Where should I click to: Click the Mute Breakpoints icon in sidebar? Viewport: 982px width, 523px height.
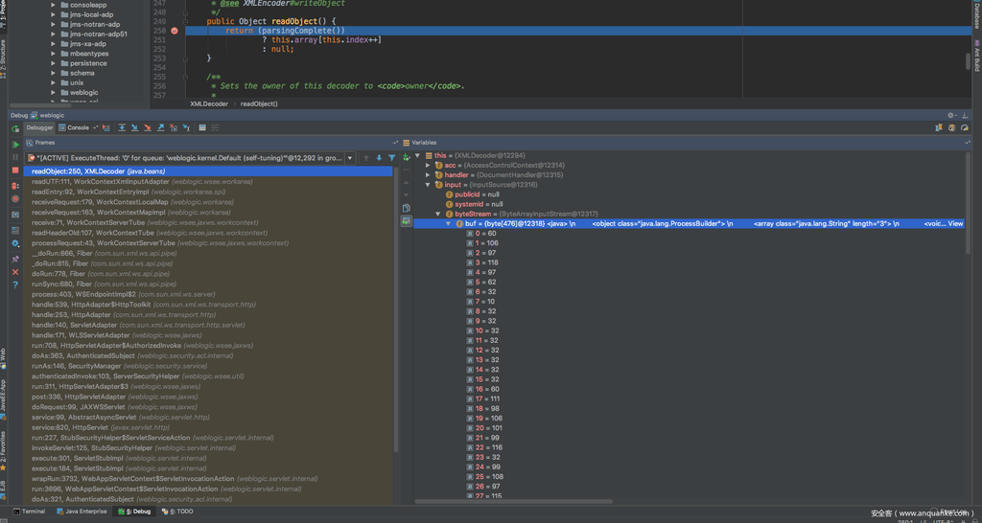(x=15, y=199)
